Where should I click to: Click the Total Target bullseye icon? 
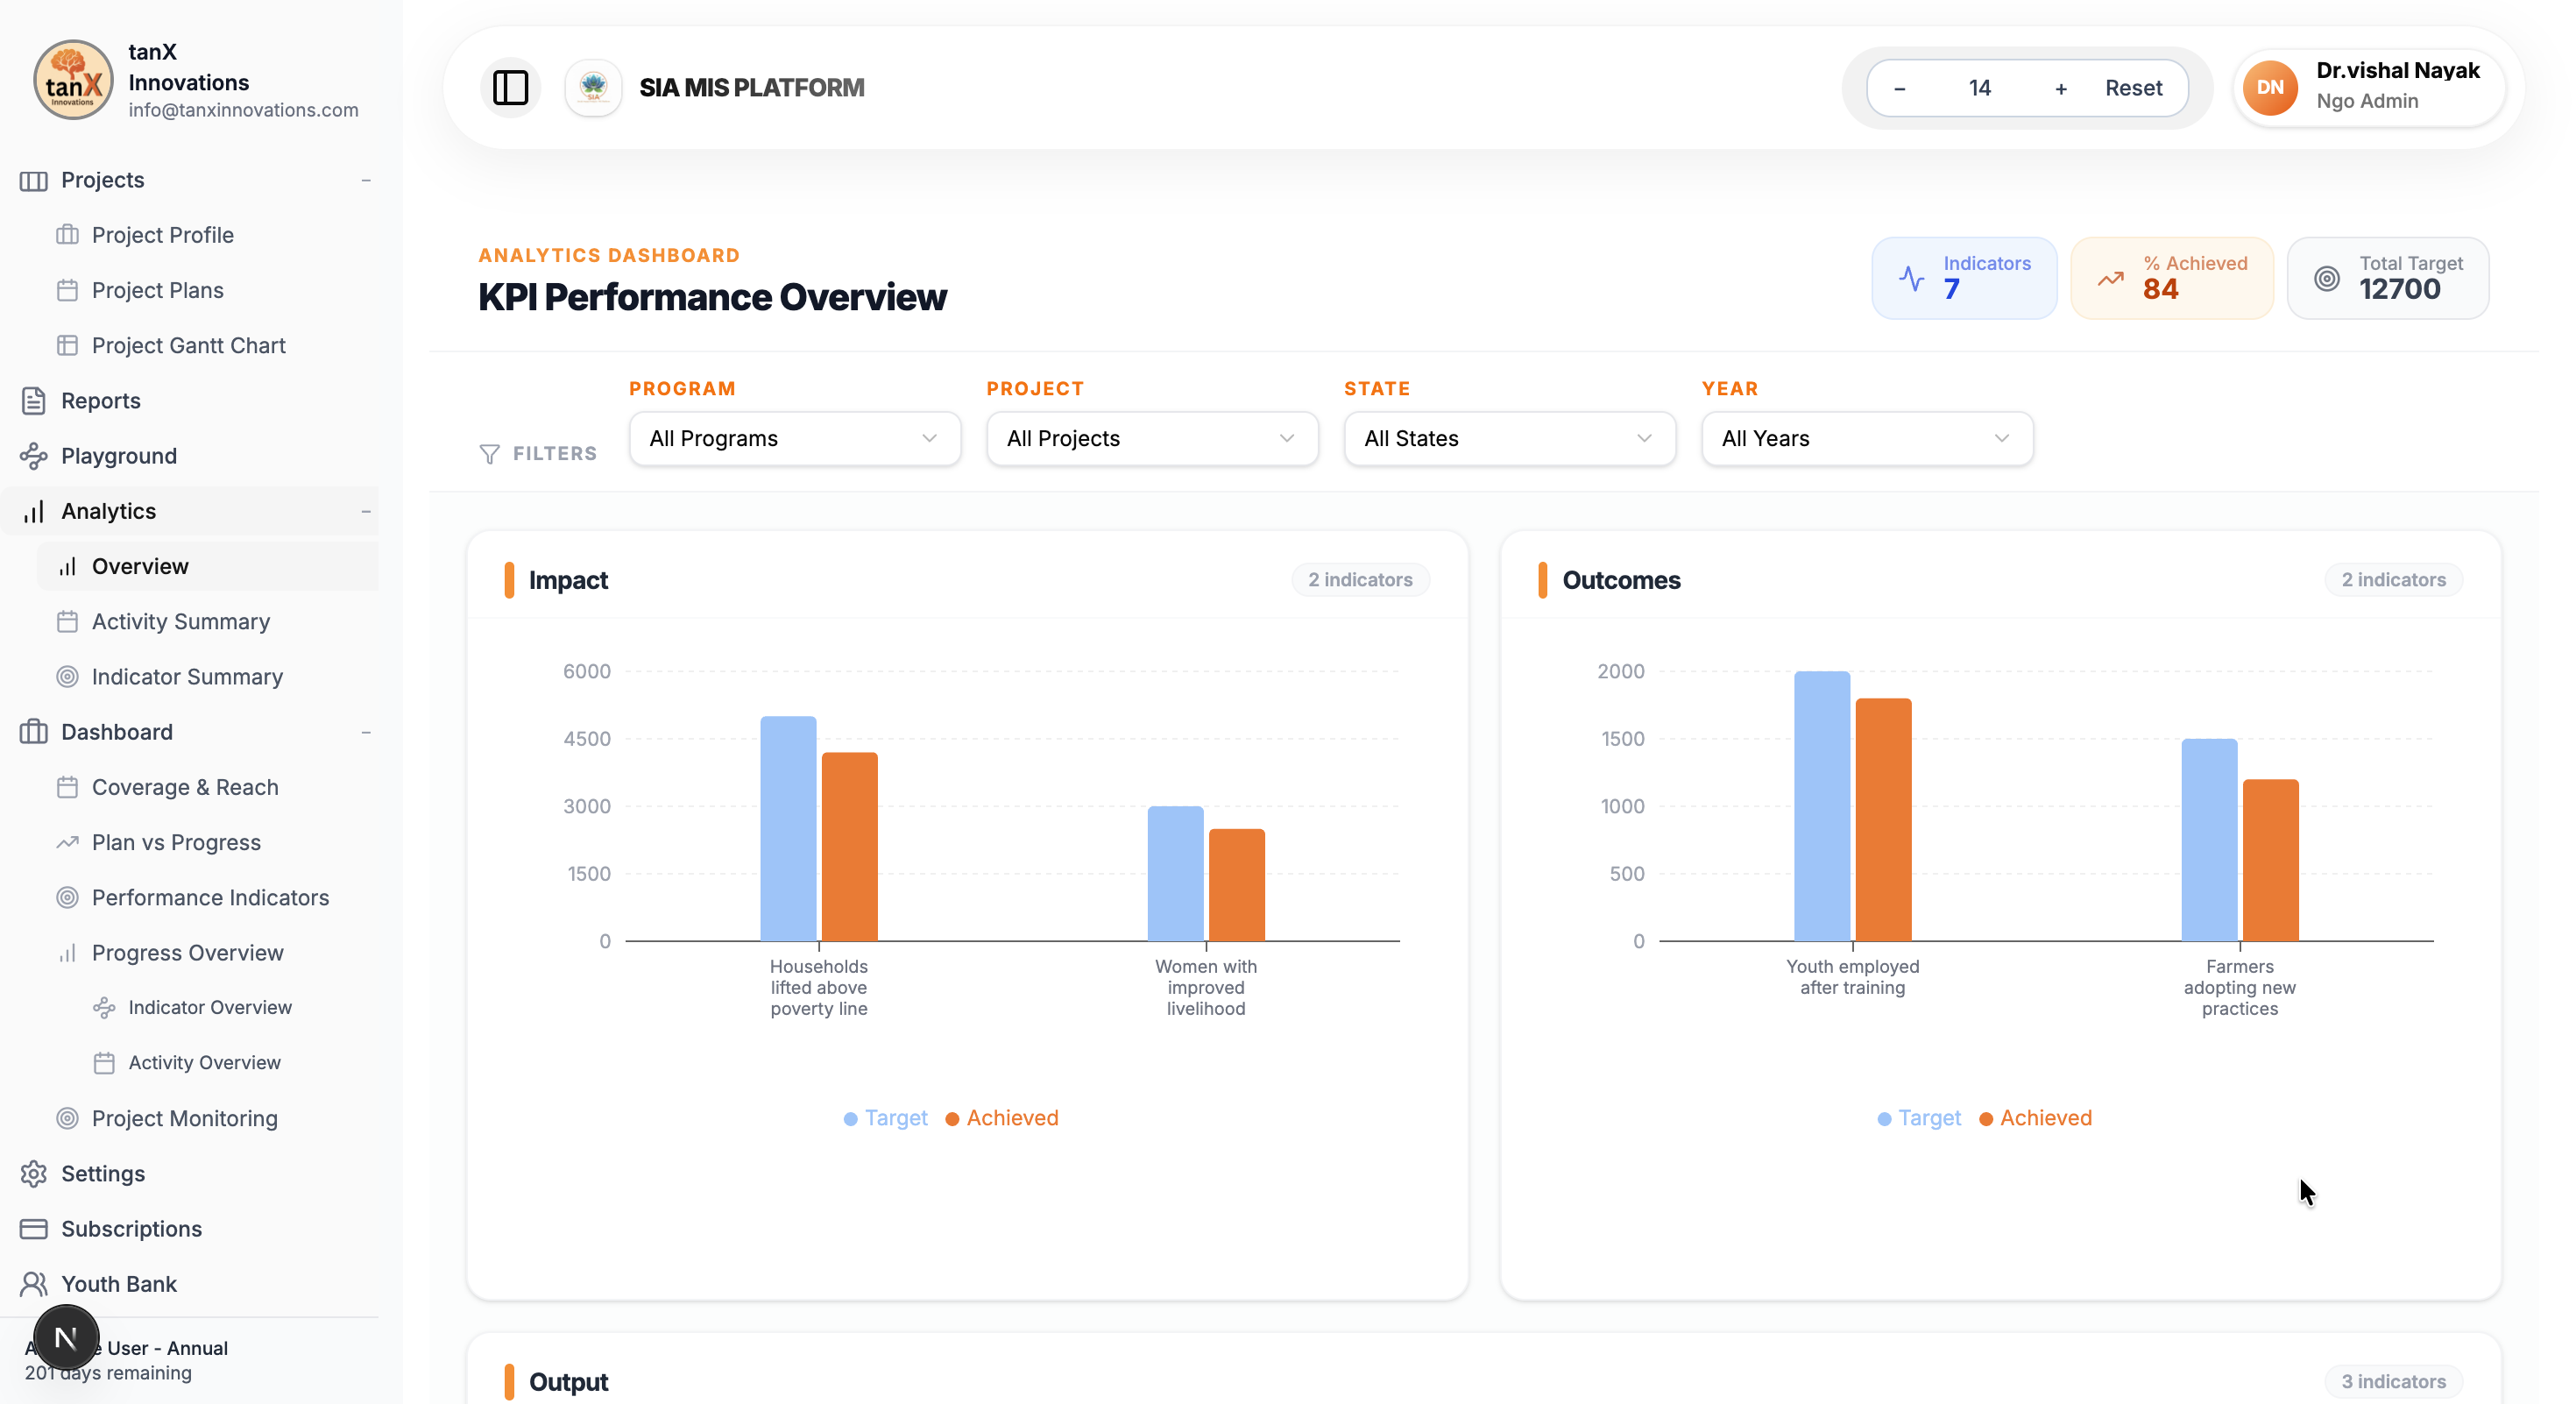click(2327, 279)
